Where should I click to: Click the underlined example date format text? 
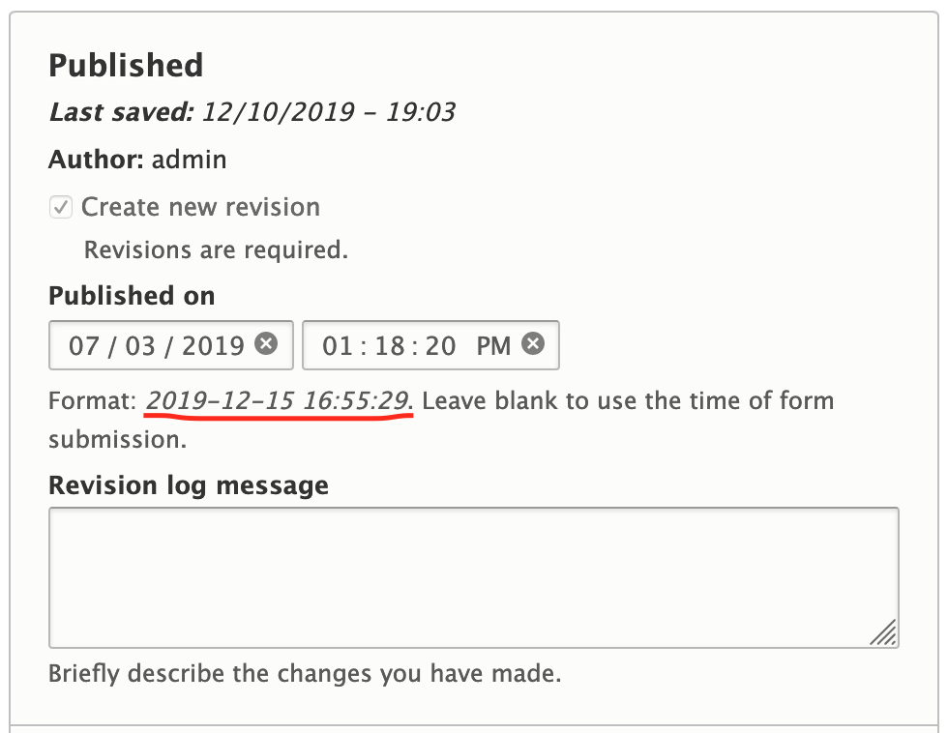pos(280,400)
